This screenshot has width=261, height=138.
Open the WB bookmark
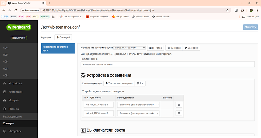pos(28,17)
